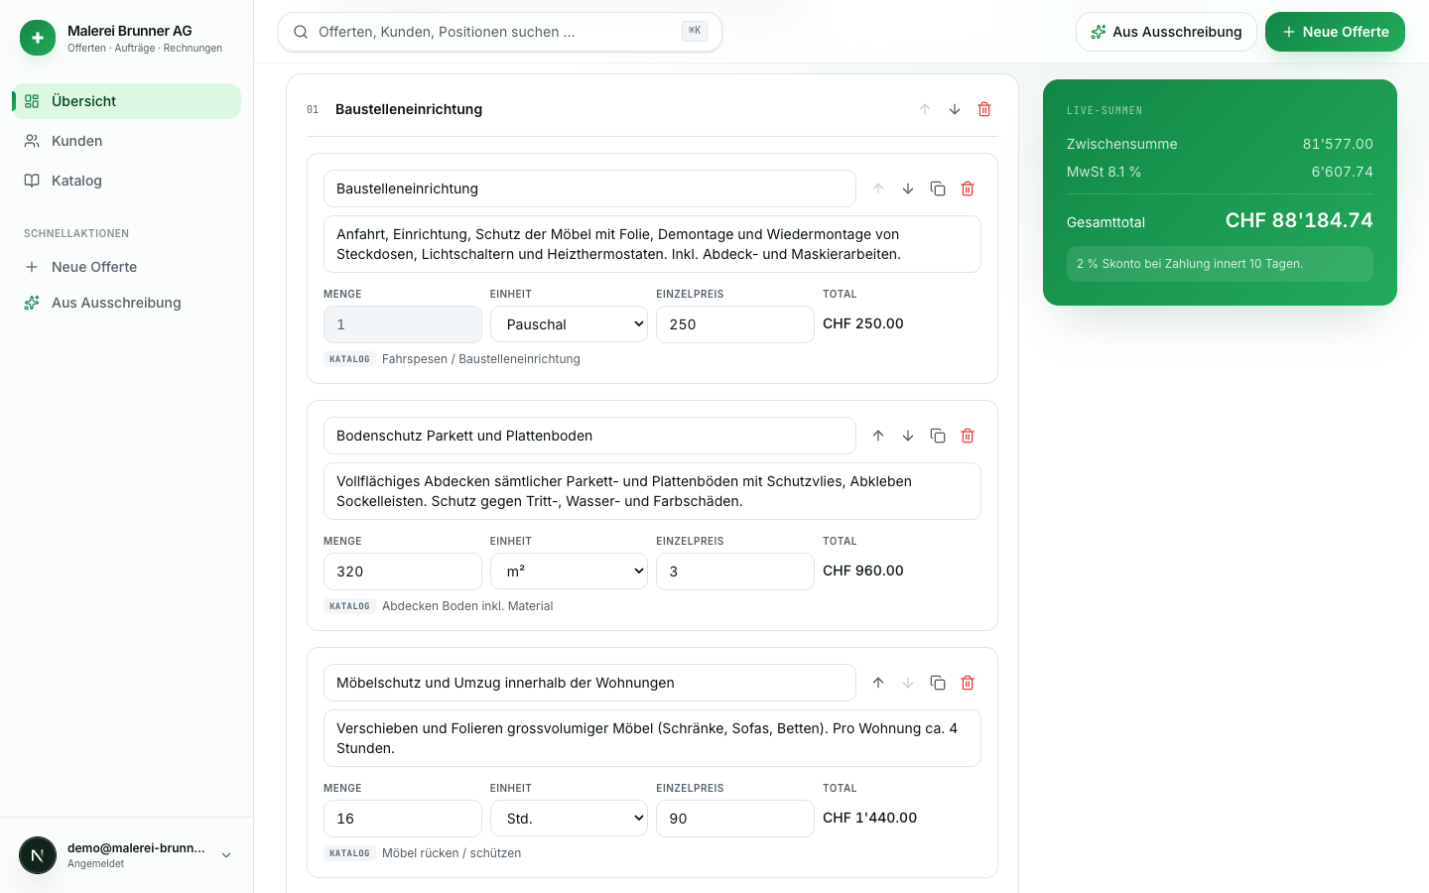Viewport: 1429px width, 893px height.
Task: Click the search field for Offerten, Kunden
Action: (500, 32)
